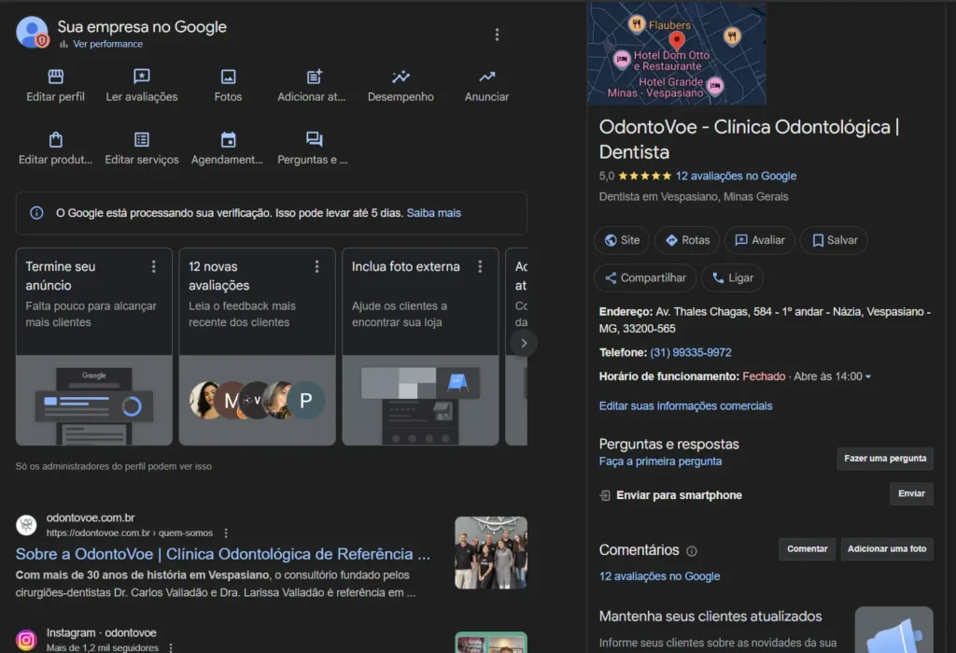Click the OdontoVoe team photo thumbnail
The image size is (956, 653).
click(491, 552)
